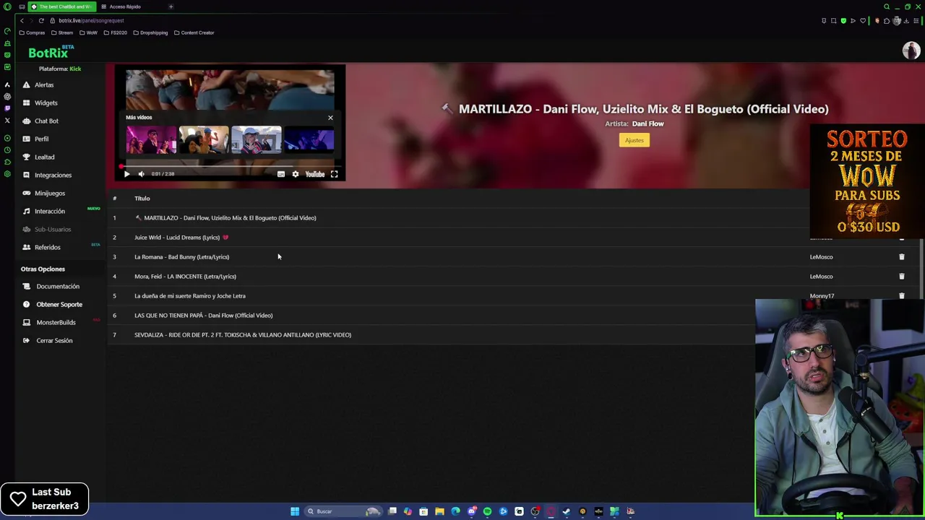Click the Título column header

click(x=142, y=198)
